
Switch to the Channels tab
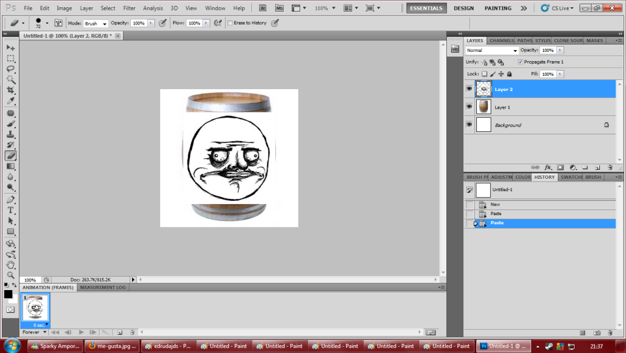pyautogui.click(x=501, y=41)
